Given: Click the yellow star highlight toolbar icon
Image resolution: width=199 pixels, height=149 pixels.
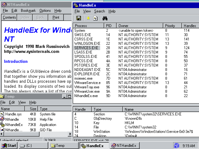Looking at the screenshot, I should [88, 18].
